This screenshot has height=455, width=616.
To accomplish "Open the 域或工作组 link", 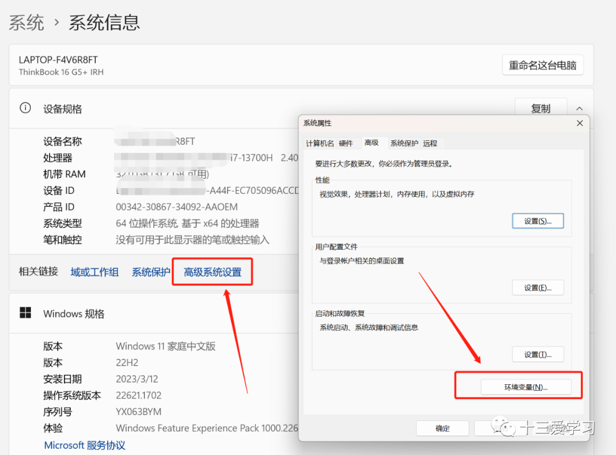I will tap(94, 272).
